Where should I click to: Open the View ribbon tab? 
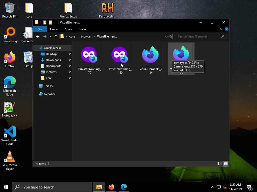pyautogui.click(x=83, y=29)
